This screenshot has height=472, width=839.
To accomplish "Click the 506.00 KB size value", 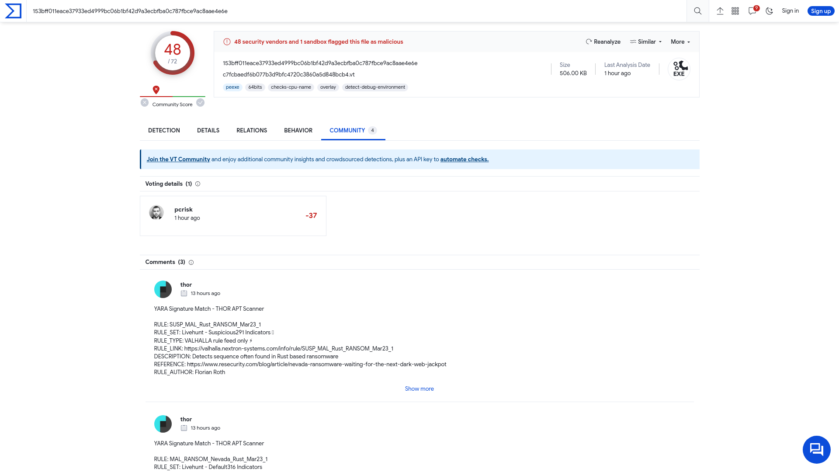I will 573,73.
